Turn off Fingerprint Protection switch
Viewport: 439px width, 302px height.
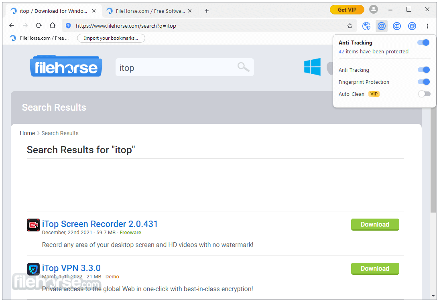[x=424, y=82]
